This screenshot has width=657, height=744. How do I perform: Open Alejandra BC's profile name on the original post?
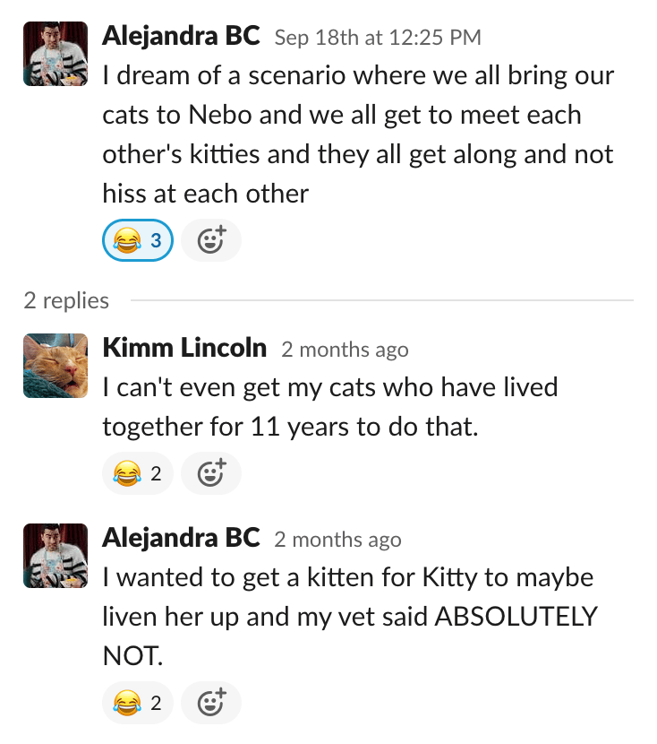(x=181, y=37)
